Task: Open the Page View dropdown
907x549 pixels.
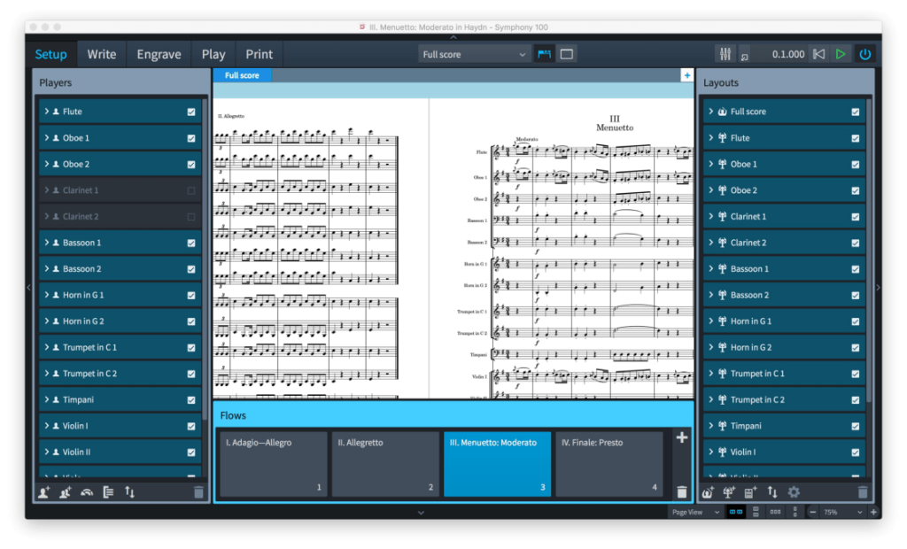Action: click(694, 513)
